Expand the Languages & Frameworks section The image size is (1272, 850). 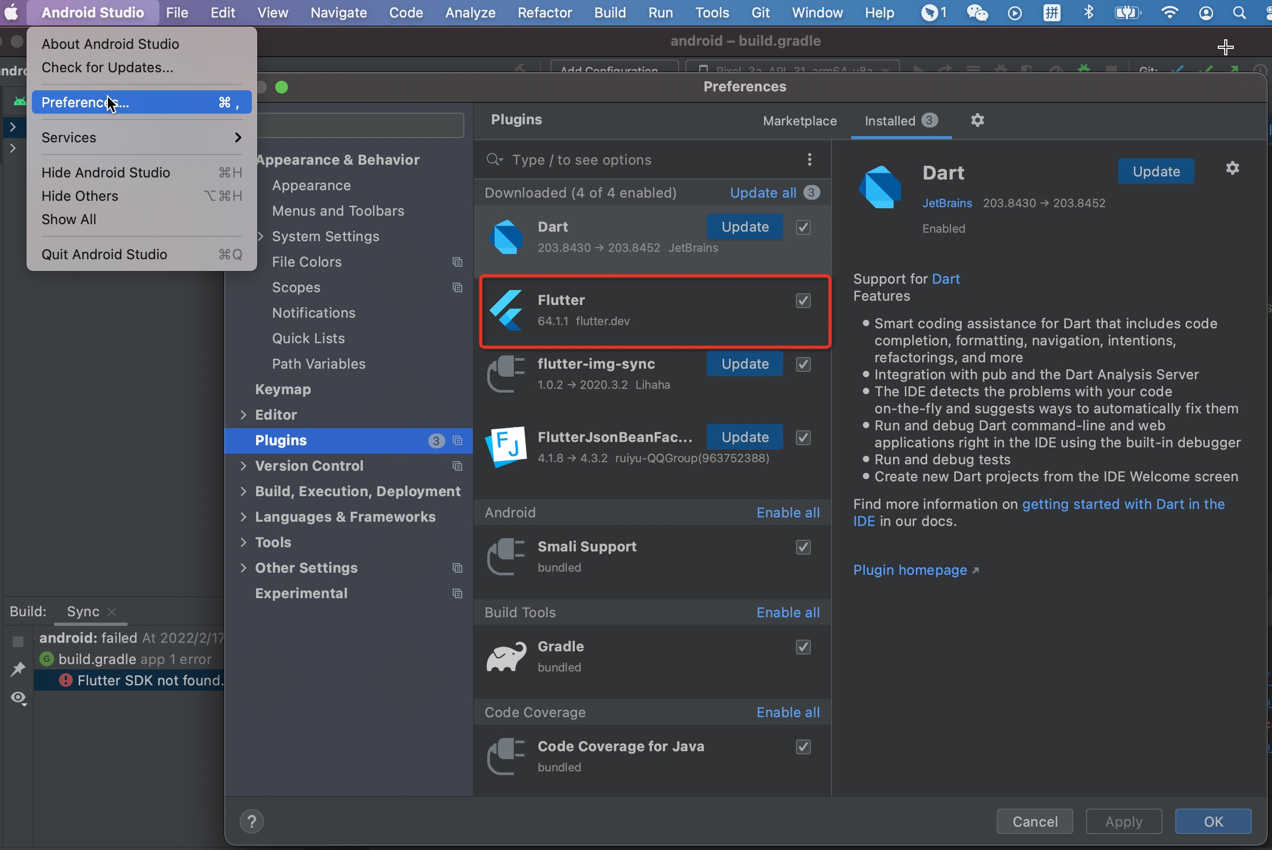click(243, 516)
